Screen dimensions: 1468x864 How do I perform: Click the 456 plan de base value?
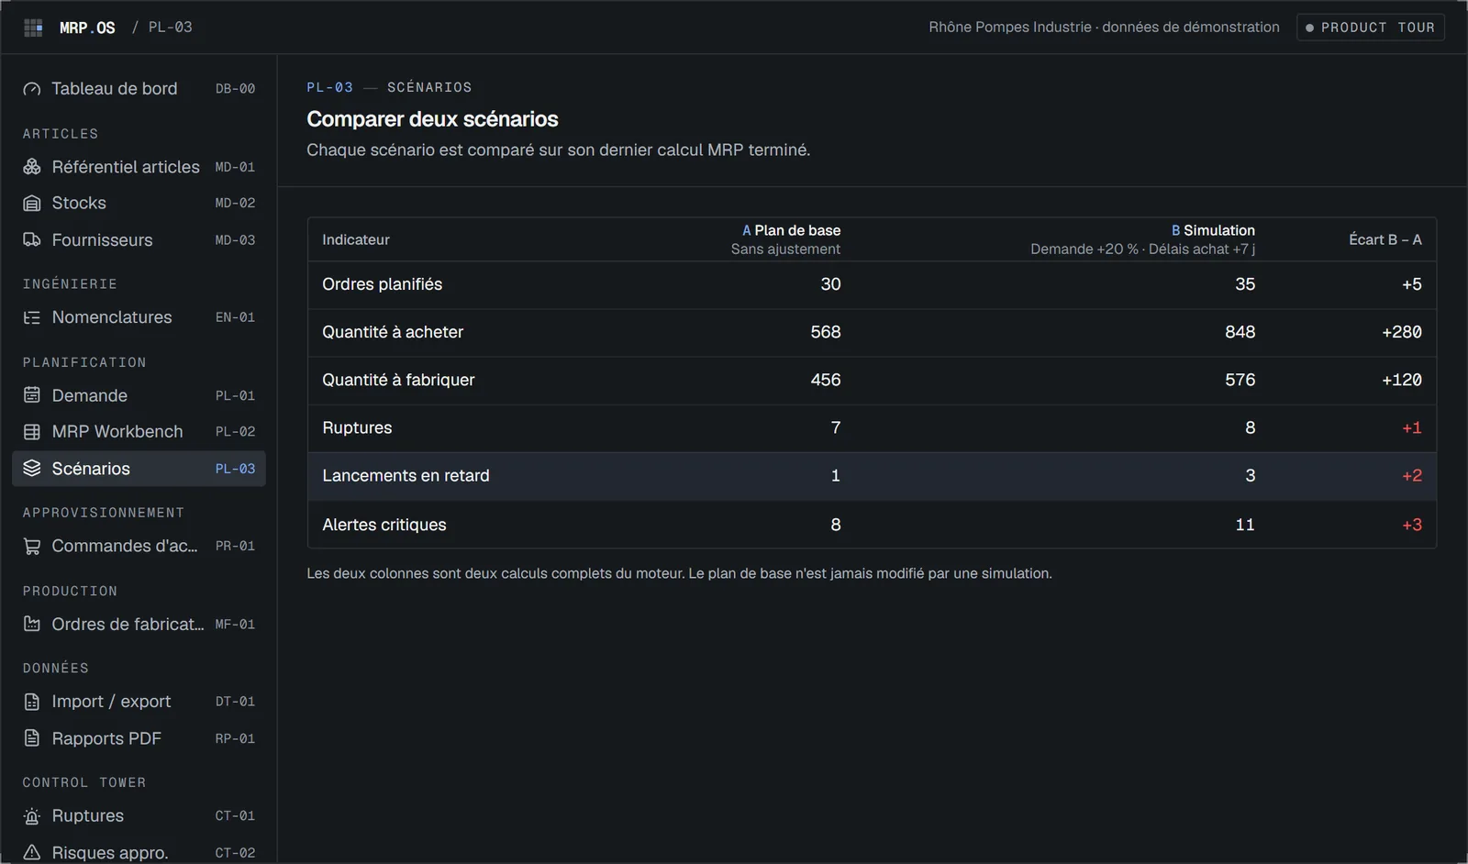tap(826, 380)
